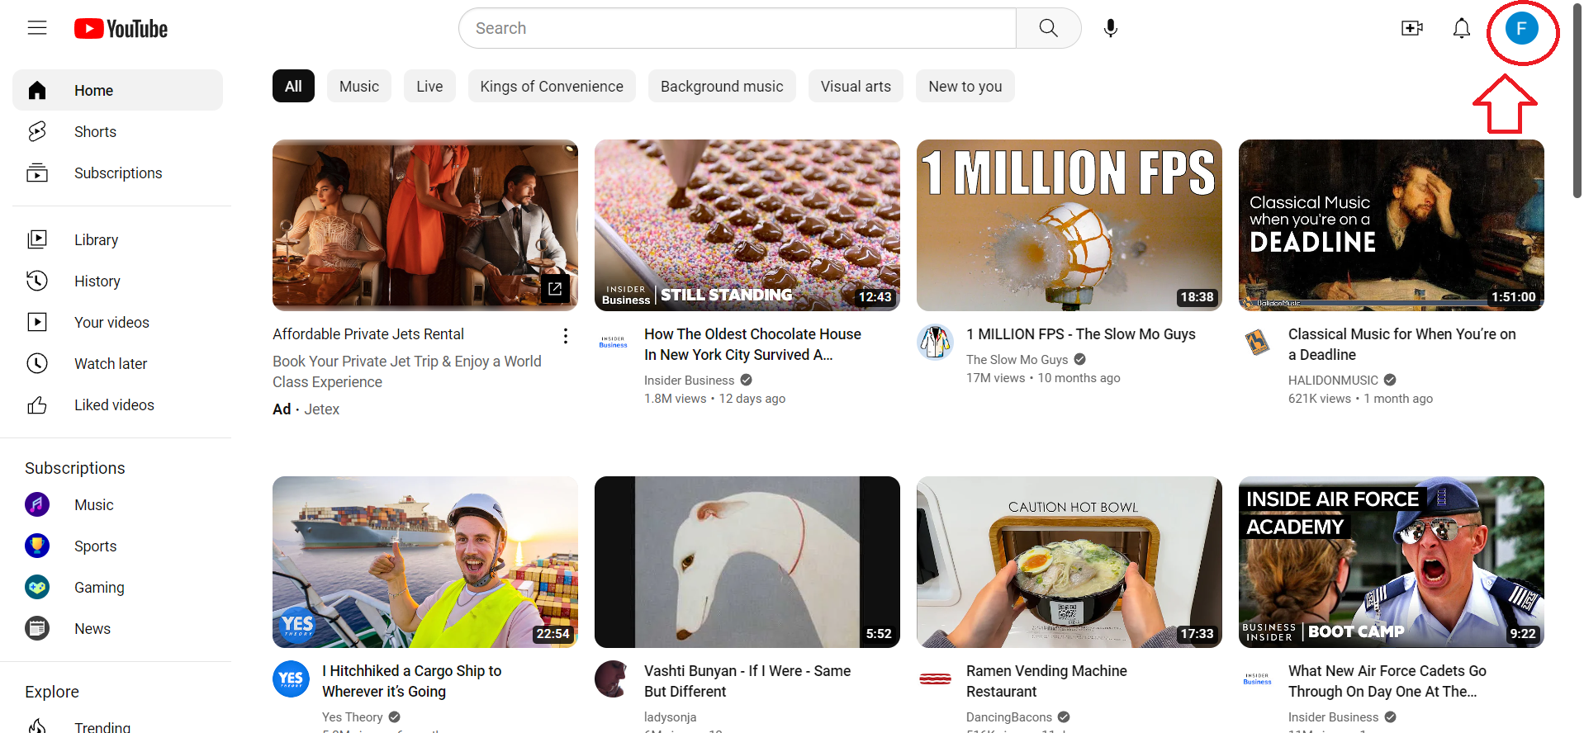Open Oldest Chocolate House video title
The image size is (1584, 733).
[752, 344]
